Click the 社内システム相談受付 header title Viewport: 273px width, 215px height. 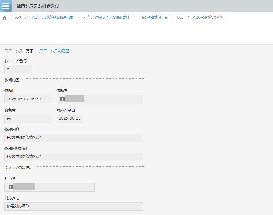pos(38,6)
